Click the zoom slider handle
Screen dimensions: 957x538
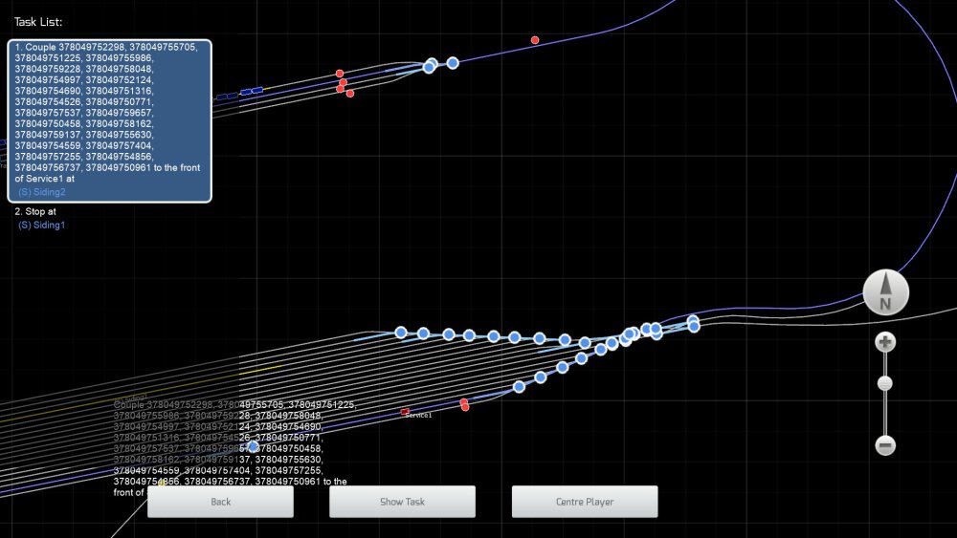[885, 384]
